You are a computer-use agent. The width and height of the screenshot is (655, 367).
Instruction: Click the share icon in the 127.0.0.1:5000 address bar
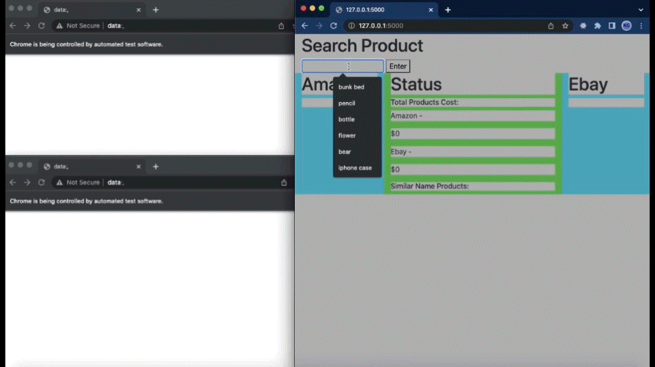(x=551, y=26)
